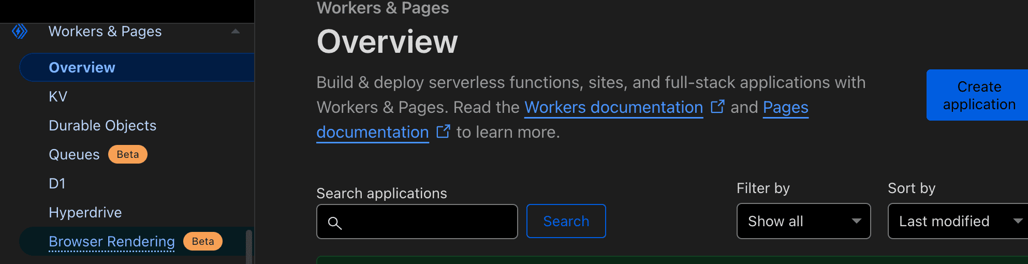
Task: Focus the Search applications input field
Action: click(417, 222)
